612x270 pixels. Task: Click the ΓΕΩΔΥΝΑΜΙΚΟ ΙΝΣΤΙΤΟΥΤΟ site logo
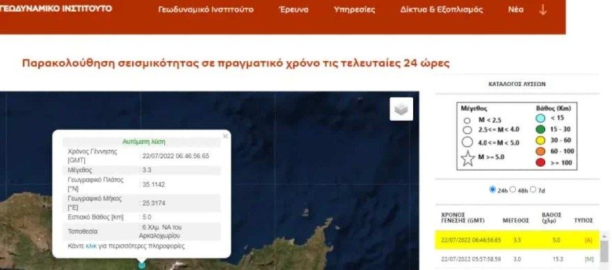(56, 8)
